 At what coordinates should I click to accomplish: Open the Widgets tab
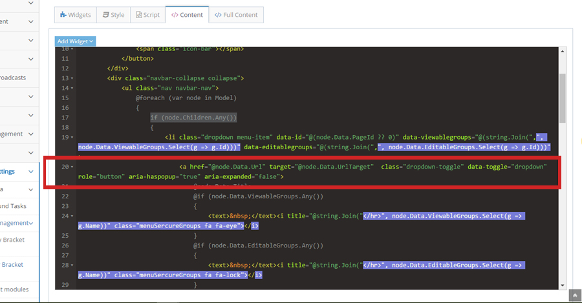coord(75,15)
